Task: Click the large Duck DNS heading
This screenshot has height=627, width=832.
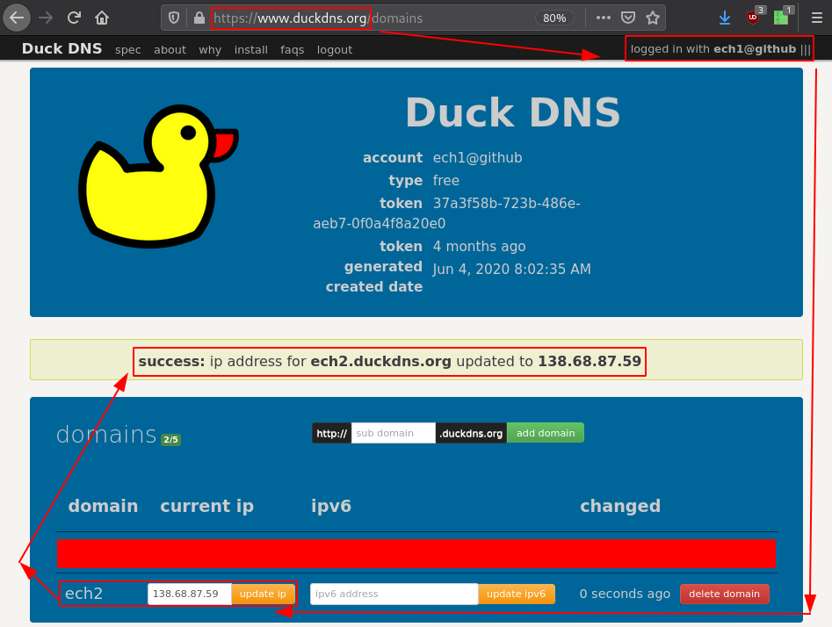Action: point(513,112)
